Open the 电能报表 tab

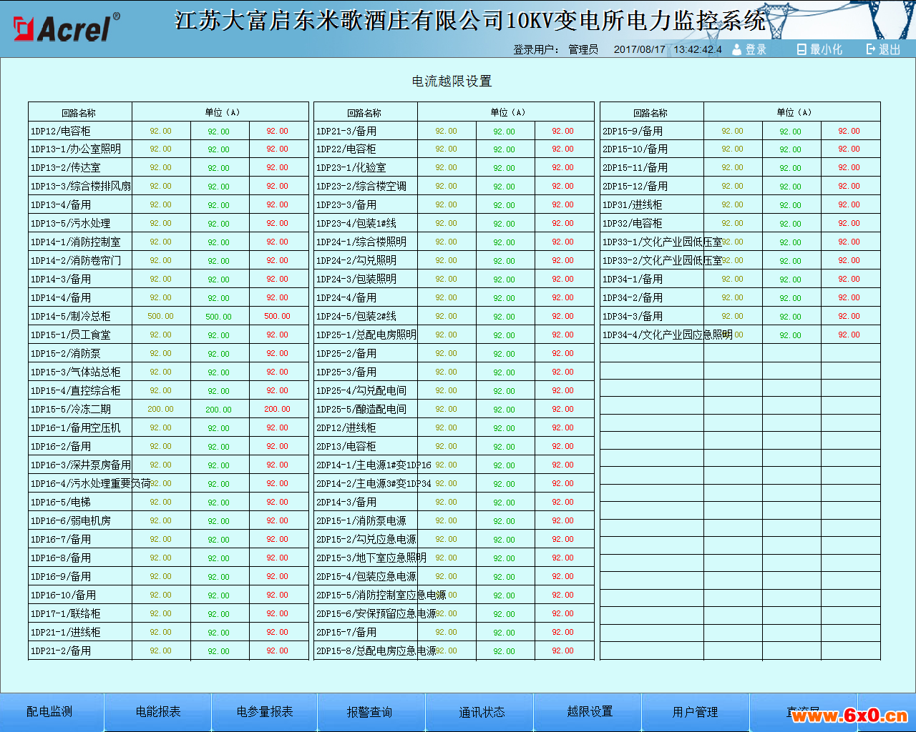click(x=158, y=712)
